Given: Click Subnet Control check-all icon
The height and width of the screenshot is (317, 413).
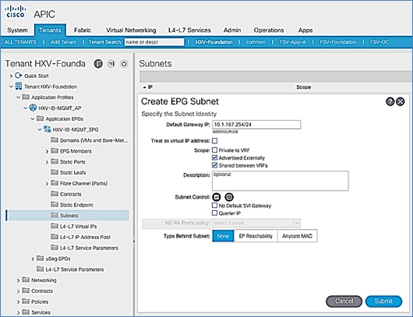Looking at the screenshot, I should pyautogui.click(x=217, y=197).
